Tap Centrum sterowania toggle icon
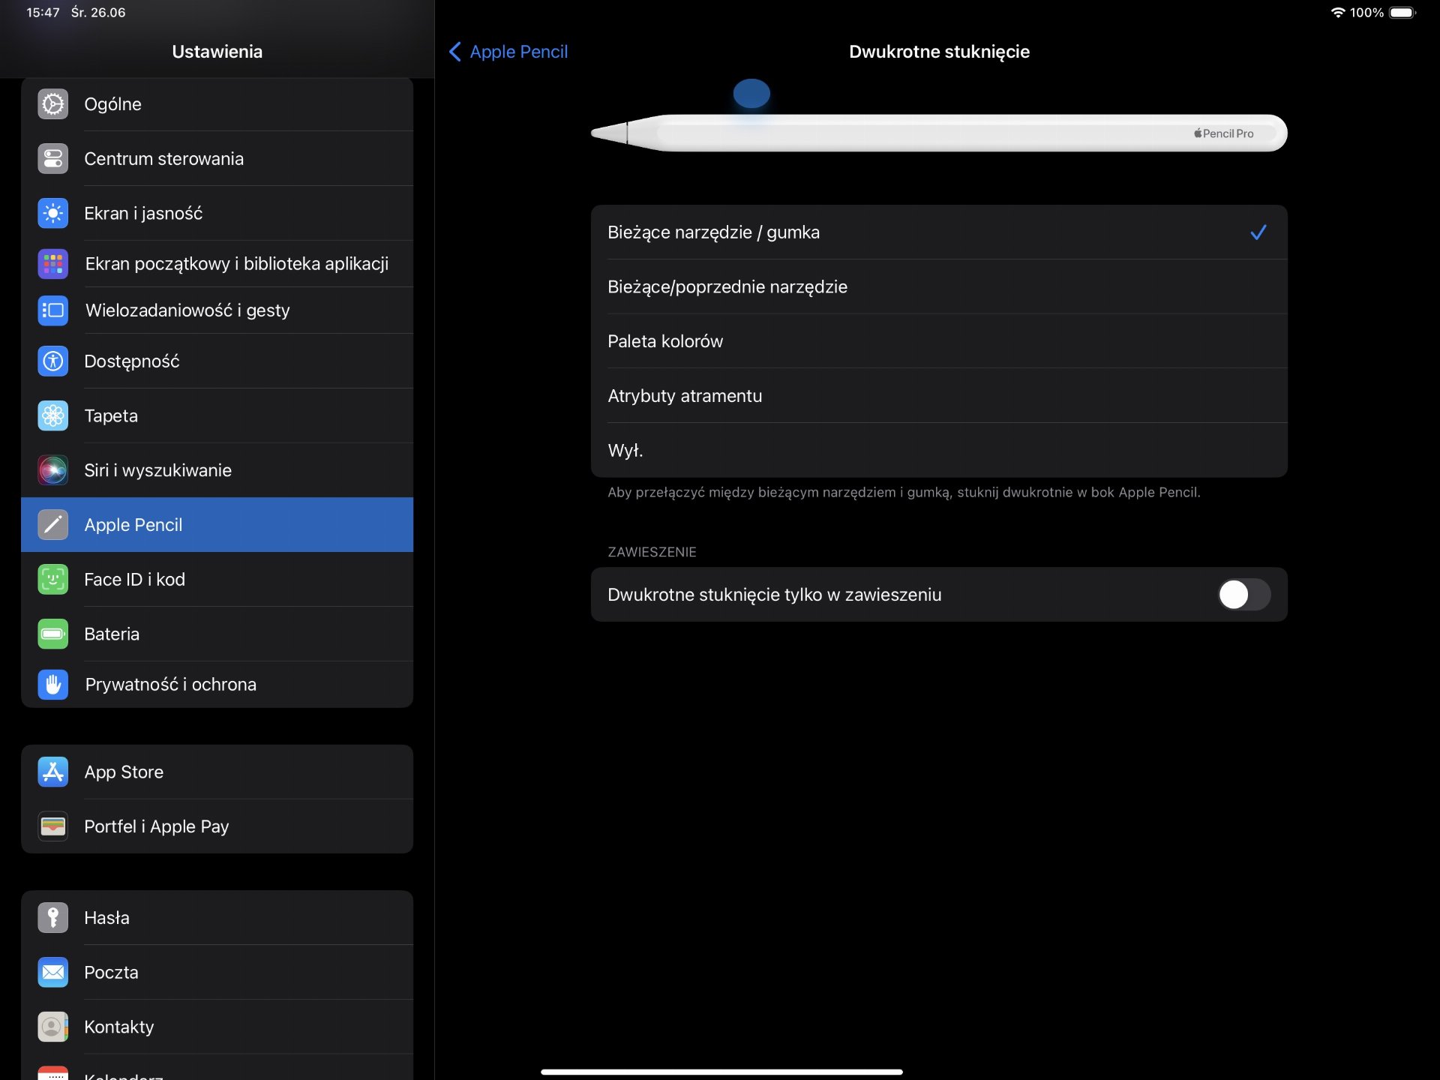This screenshot has width=1440, height=1080. click(52, 158)
